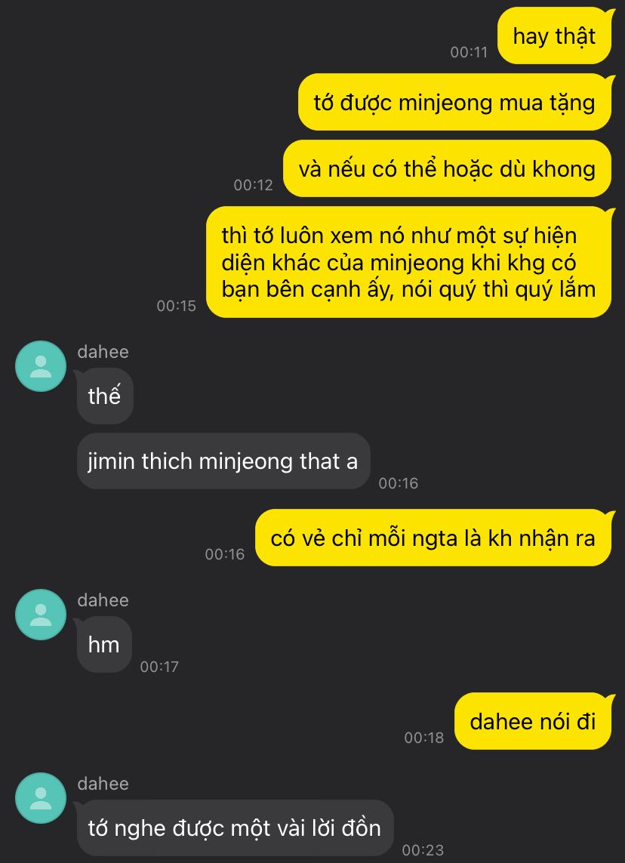Tap the 'và nếu có thể hoặc dù khong' bubble
625x863 pixels.
click(x=448, y=168)
